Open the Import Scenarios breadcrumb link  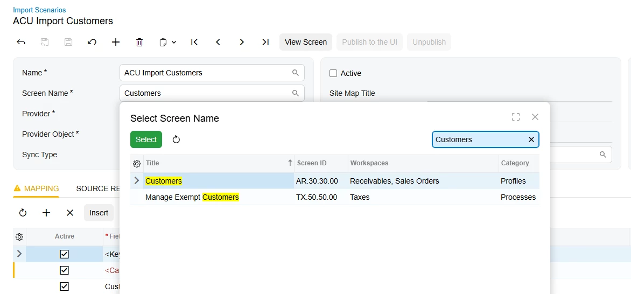39,10
